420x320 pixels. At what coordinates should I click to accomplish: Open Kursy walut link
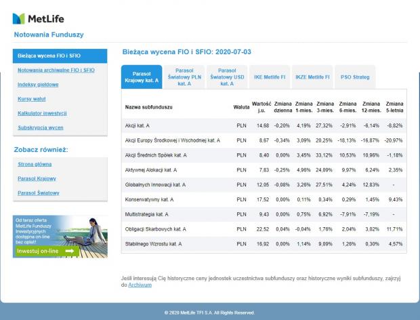click(32, 99)
